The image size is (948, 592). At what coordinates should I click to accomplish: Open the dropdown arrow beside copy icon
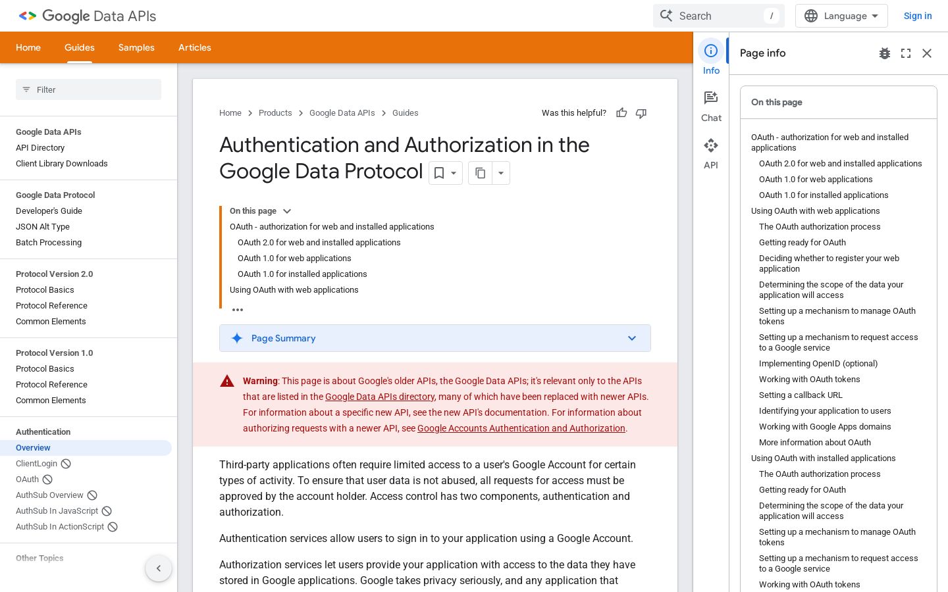501,173
